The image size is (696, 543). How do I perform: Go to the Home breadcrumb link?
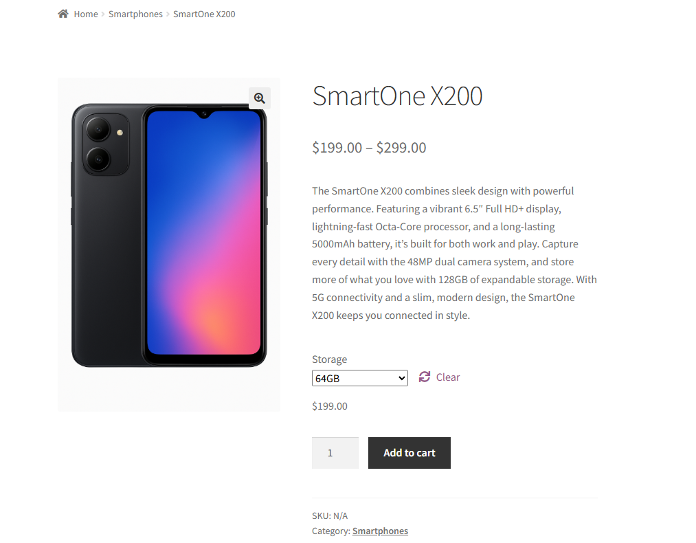[86, 14]
